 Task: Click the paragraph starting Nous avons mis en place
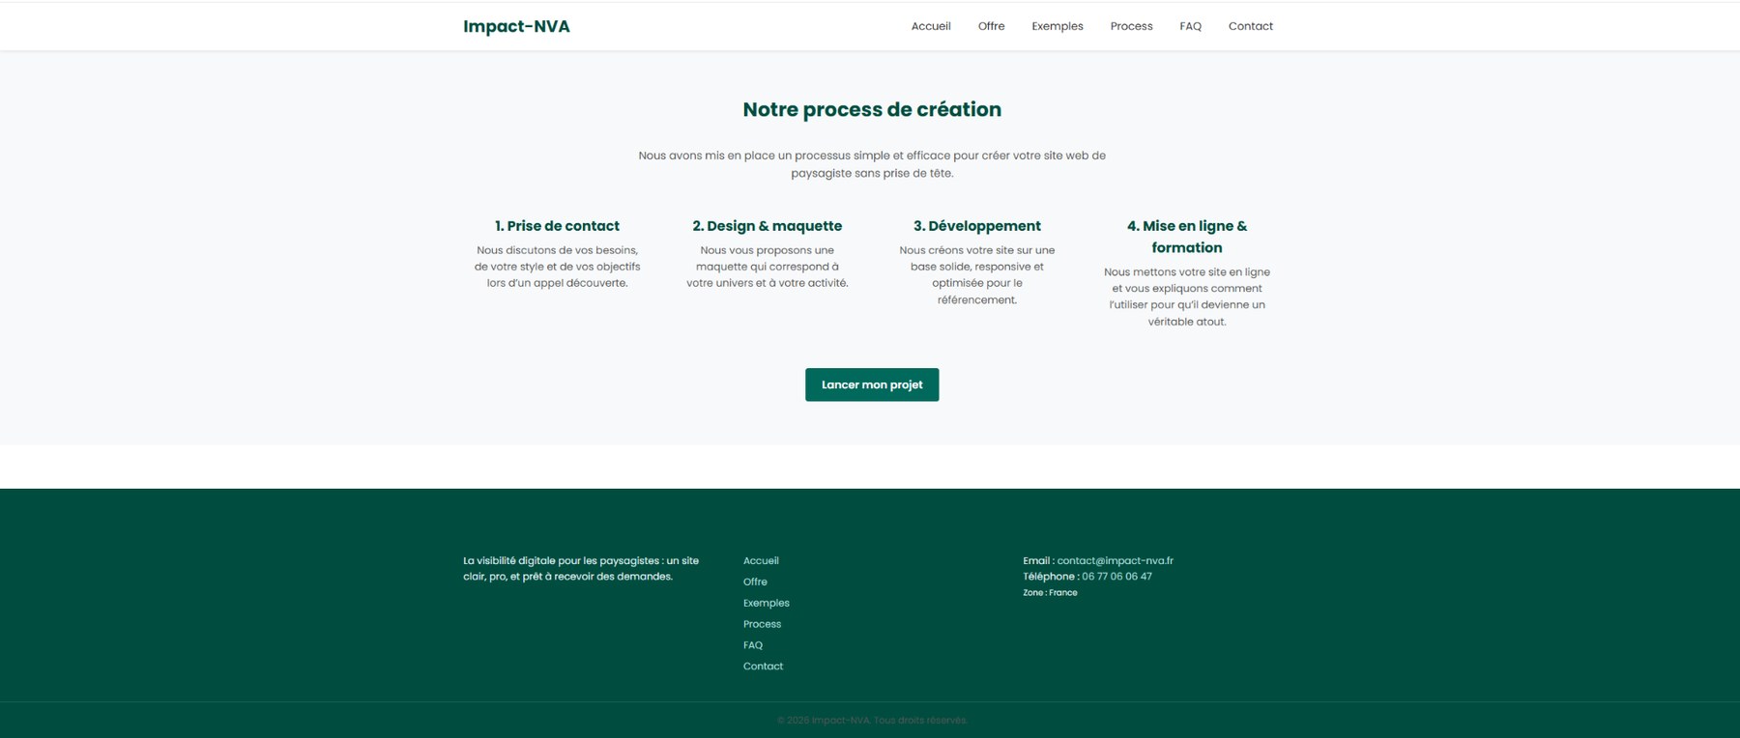click(872, 164)
